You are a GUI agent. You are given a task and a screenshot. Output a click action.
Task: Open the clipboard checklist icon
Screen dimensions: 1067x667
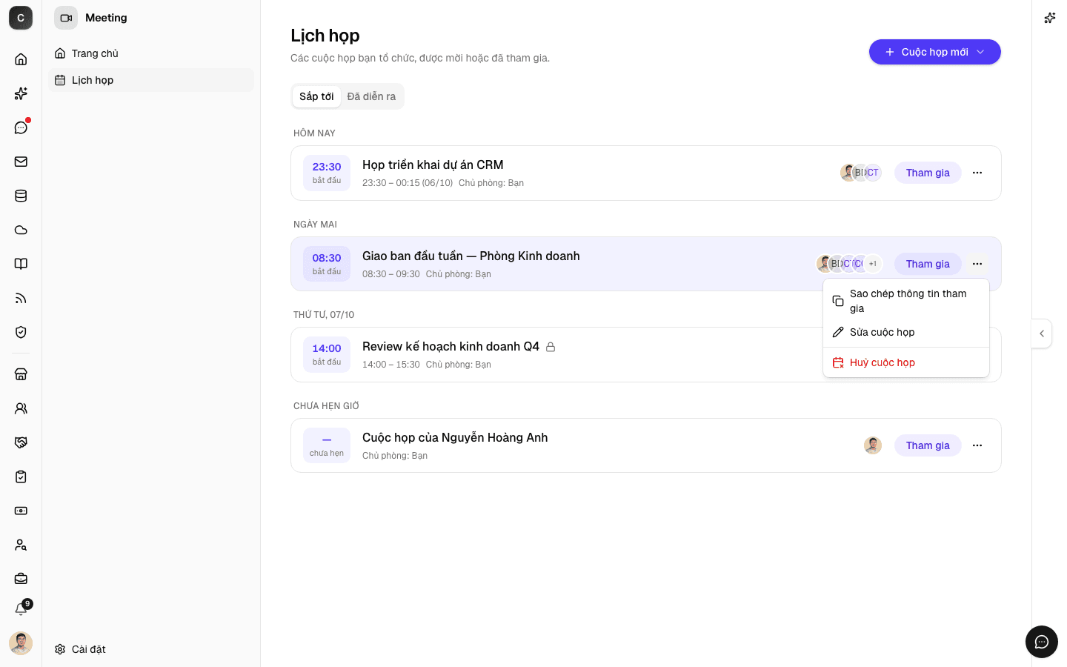tap(21, 477)
